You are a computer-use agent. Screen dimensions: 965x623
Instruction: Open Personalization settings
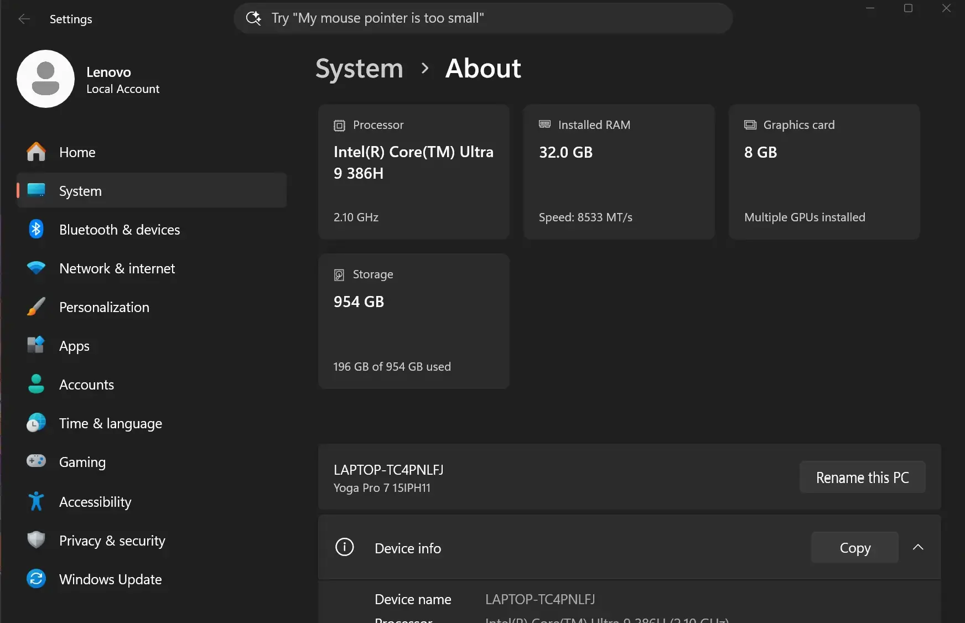[x=152, y=307]
